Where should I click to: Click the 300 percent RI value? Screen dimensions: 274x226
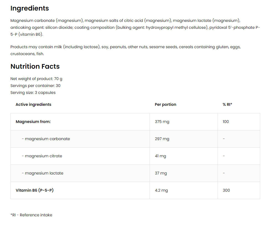pyautogui.click(x=226, y=190)
